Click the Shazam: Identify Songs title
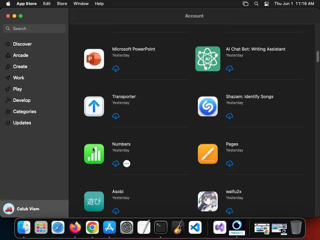Screen dimensions: 320x240 pyautogui.click(x=250, y=97)
